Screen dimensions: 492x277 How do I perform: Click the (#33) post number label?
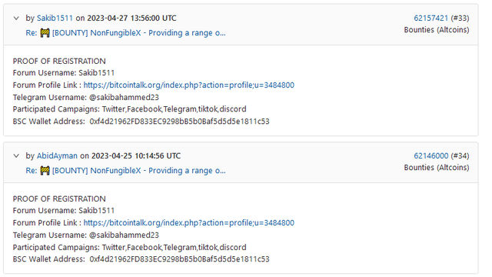tap(460, 18)
